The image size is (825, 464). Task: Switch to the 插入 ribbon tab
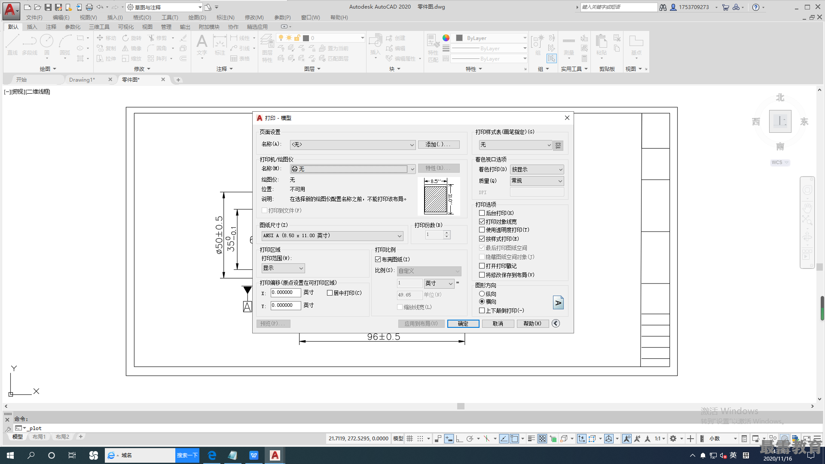click(x=32, y=27)
